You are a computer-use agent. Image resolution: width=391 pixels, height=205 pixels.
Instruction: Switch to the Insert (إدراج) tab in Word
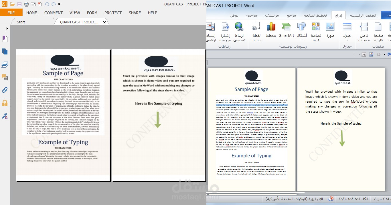pos(339,15)
